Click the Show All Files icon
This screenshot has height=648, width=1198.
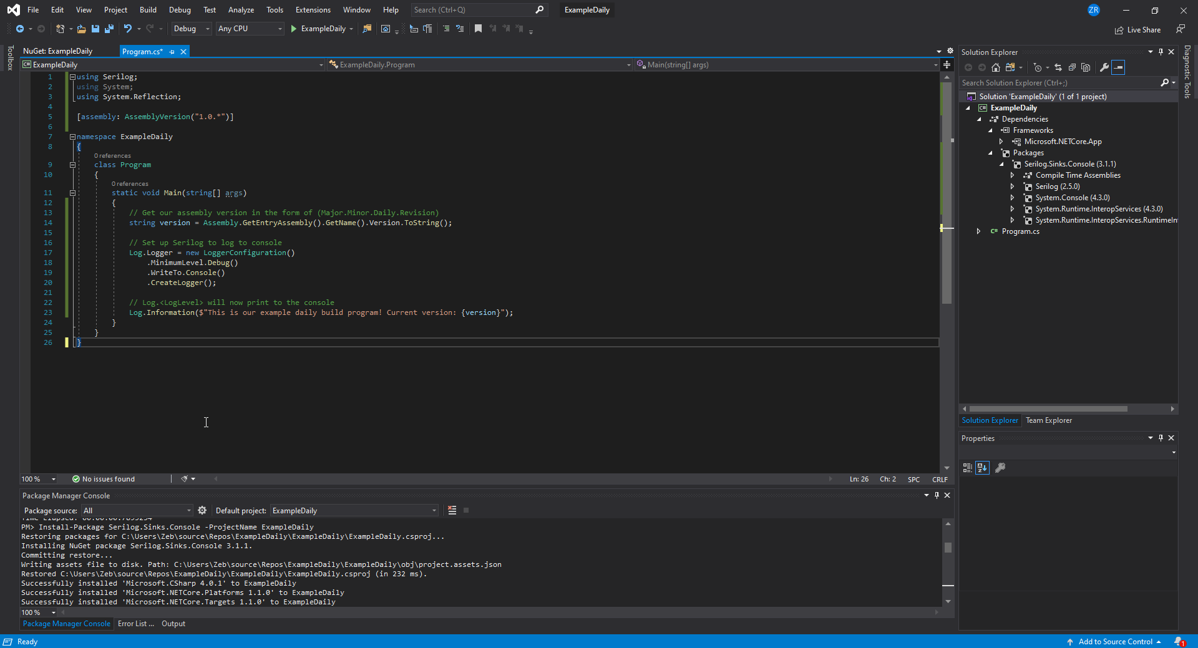[x=1086, y=67]
